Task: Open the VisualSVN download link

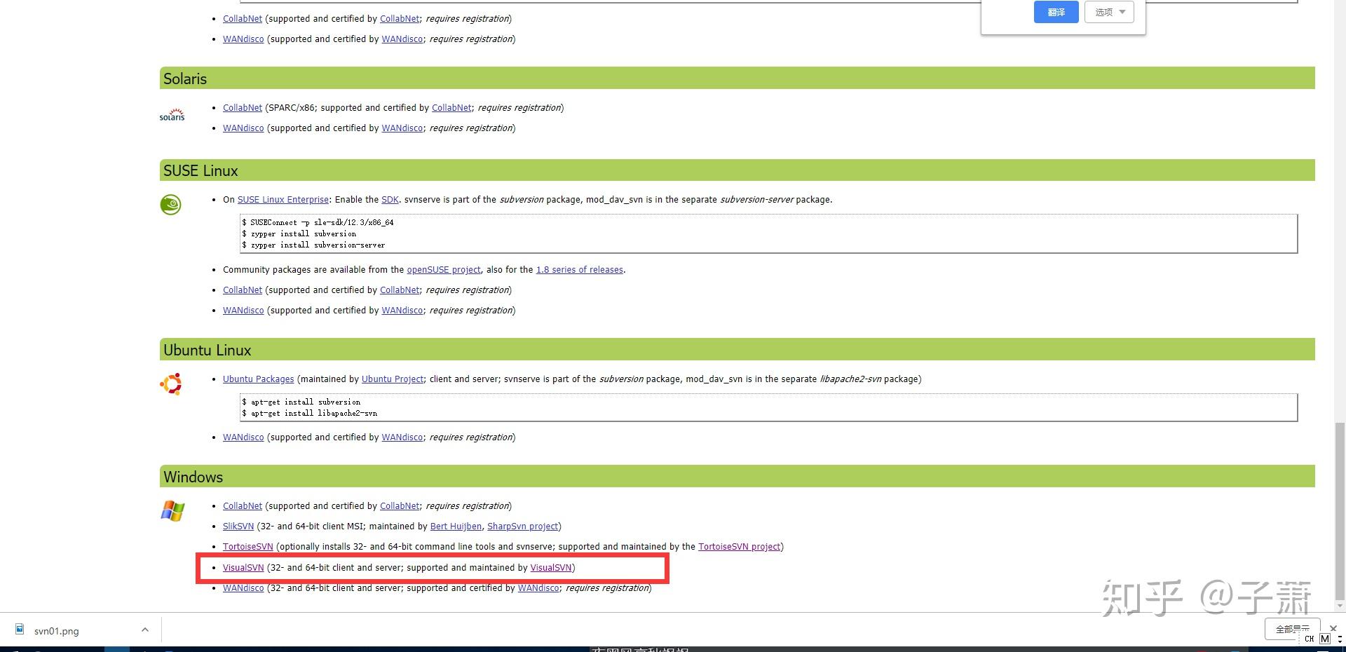Action: coord(243,568)
